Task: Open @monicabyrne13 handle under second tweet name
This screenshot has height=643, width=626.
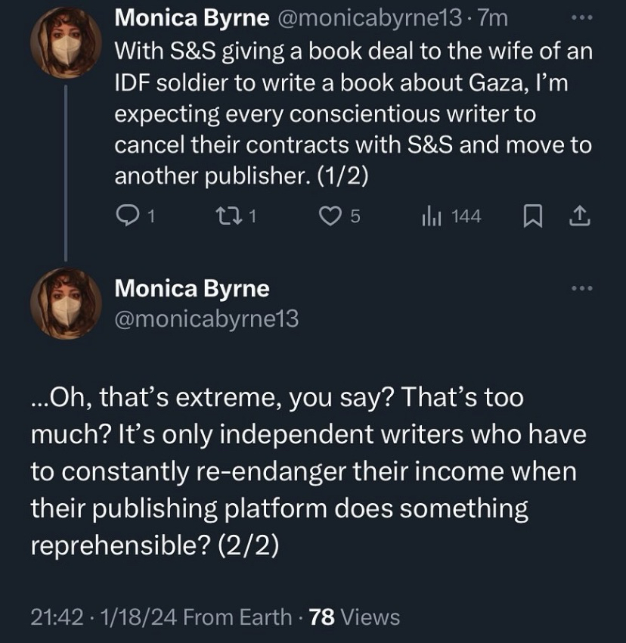Action: pos(206,319)
